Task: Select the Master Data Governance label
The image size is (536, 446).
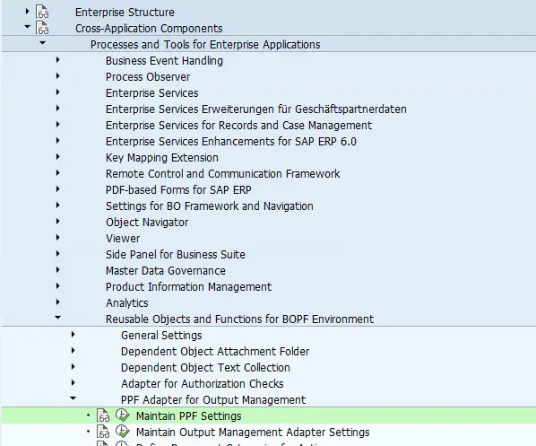Action: pyautogui.click(x=166, y=270)
